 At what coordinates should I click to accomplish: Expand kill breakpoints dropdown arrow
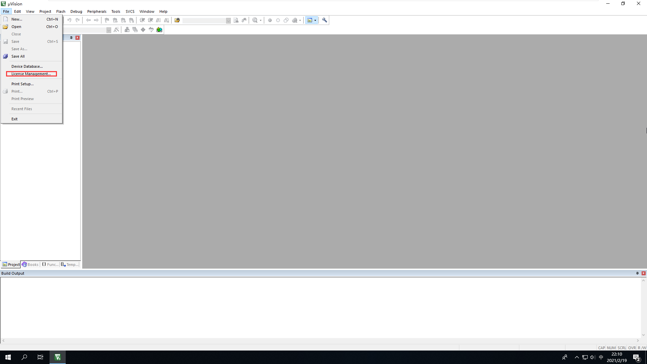click(x=300, y=20)
